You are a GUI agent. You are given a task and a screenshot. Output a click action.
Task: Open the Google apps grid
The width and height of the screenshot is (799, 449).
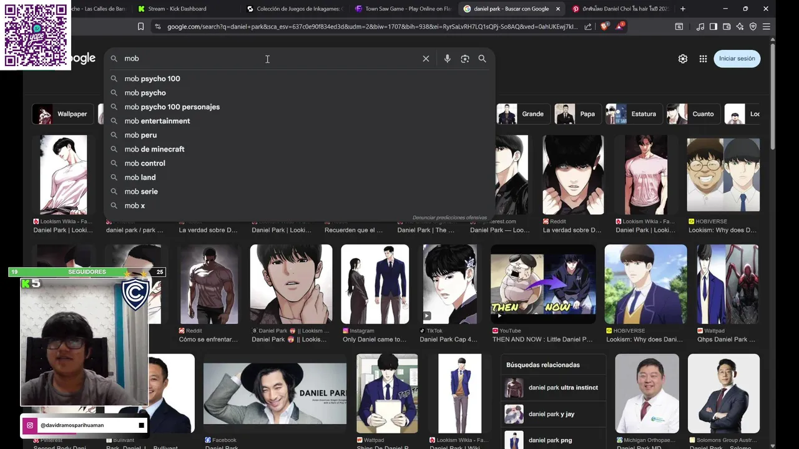coord(703,59)
